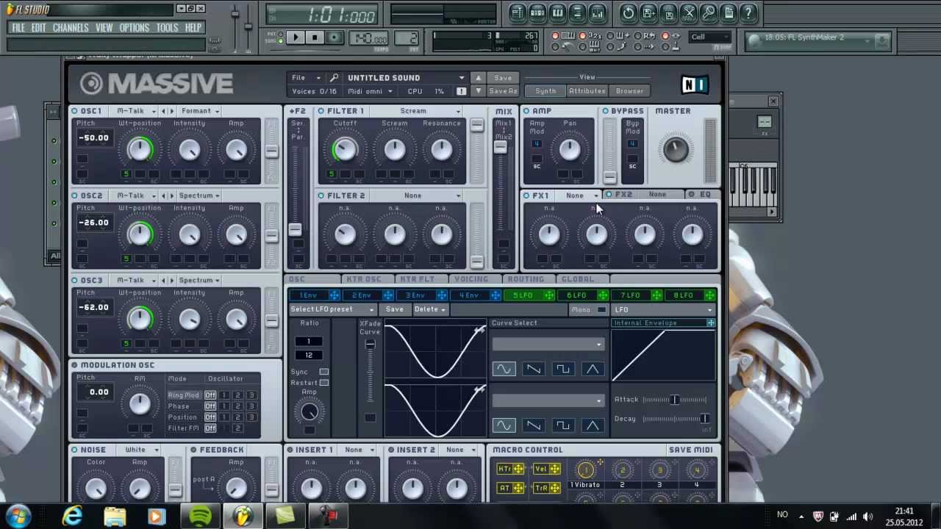Viewport: 941px width, 529px height.
Task: Click the SAVE MIDI button
Action: (690, 450)
